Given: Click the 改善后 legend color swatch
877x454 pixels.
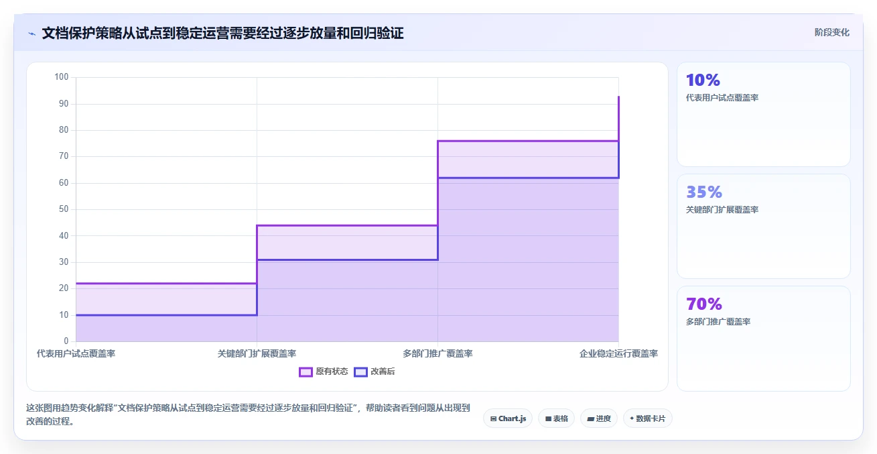Looking at the screenshot, I should 360,372.
